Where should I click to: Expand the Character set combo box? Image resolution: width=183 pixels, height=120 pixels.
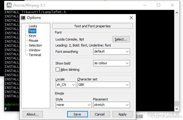click(103, 85)
